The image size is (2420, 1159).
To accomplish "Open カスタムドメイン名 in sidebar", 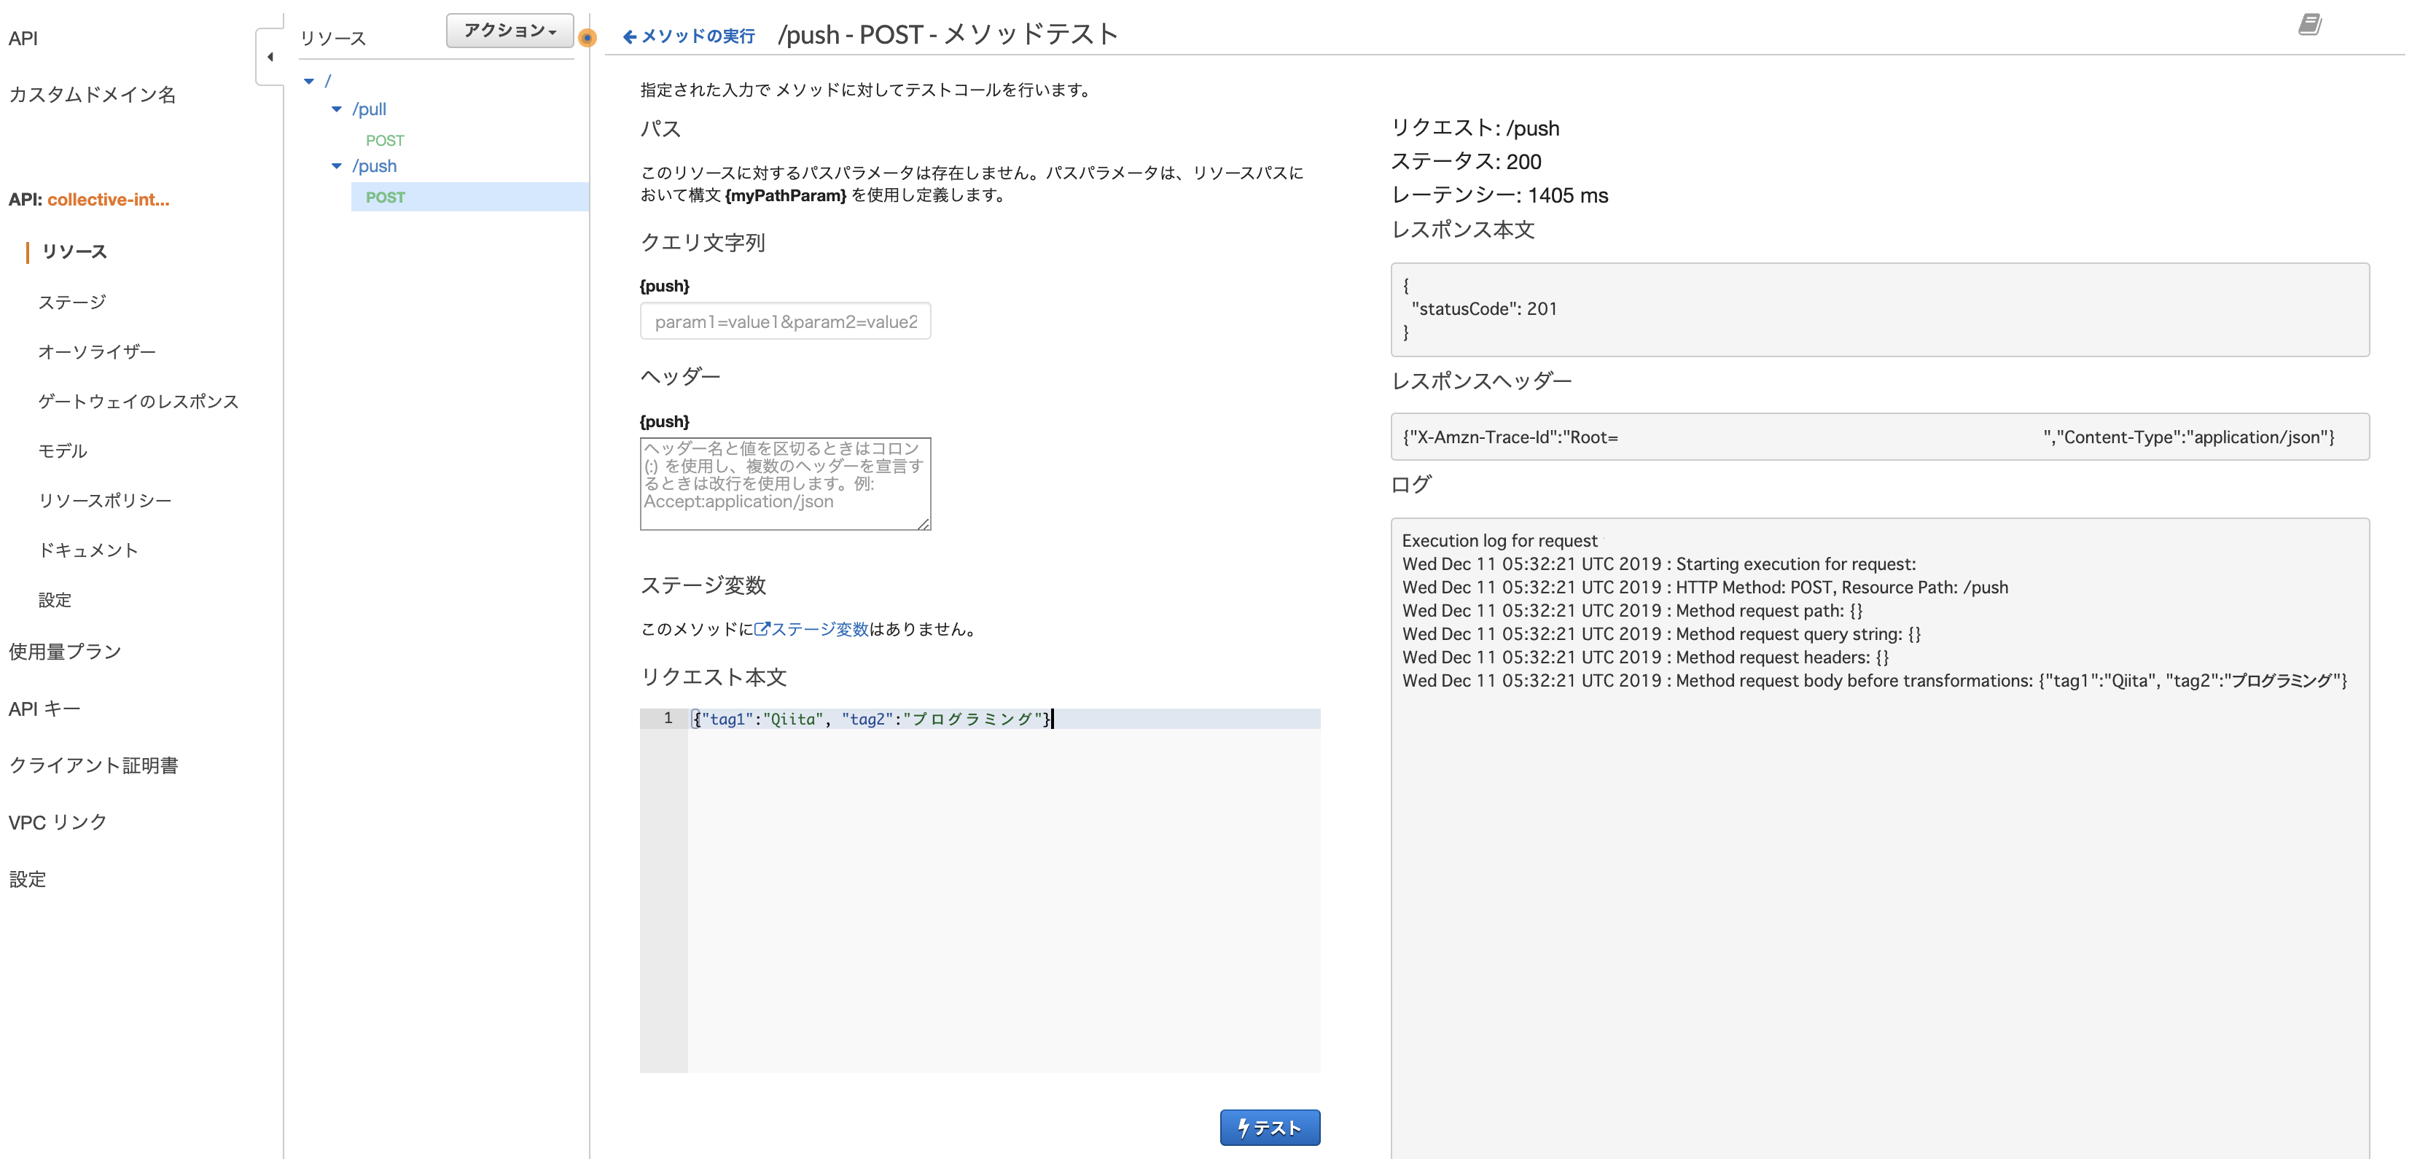I will click(92, 95).
